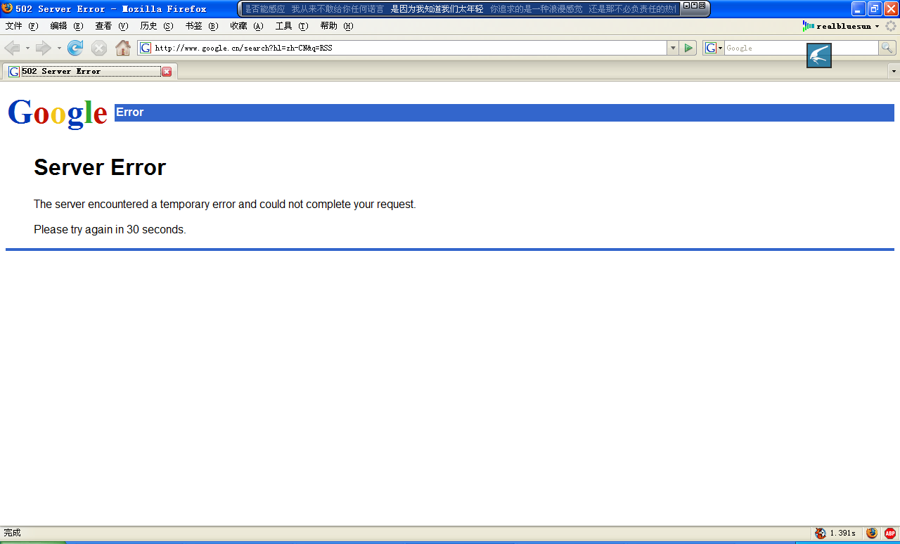This screenshot has height=544, width=900.
Task: Click the blue Error header bar
Action: click(504, 112)
